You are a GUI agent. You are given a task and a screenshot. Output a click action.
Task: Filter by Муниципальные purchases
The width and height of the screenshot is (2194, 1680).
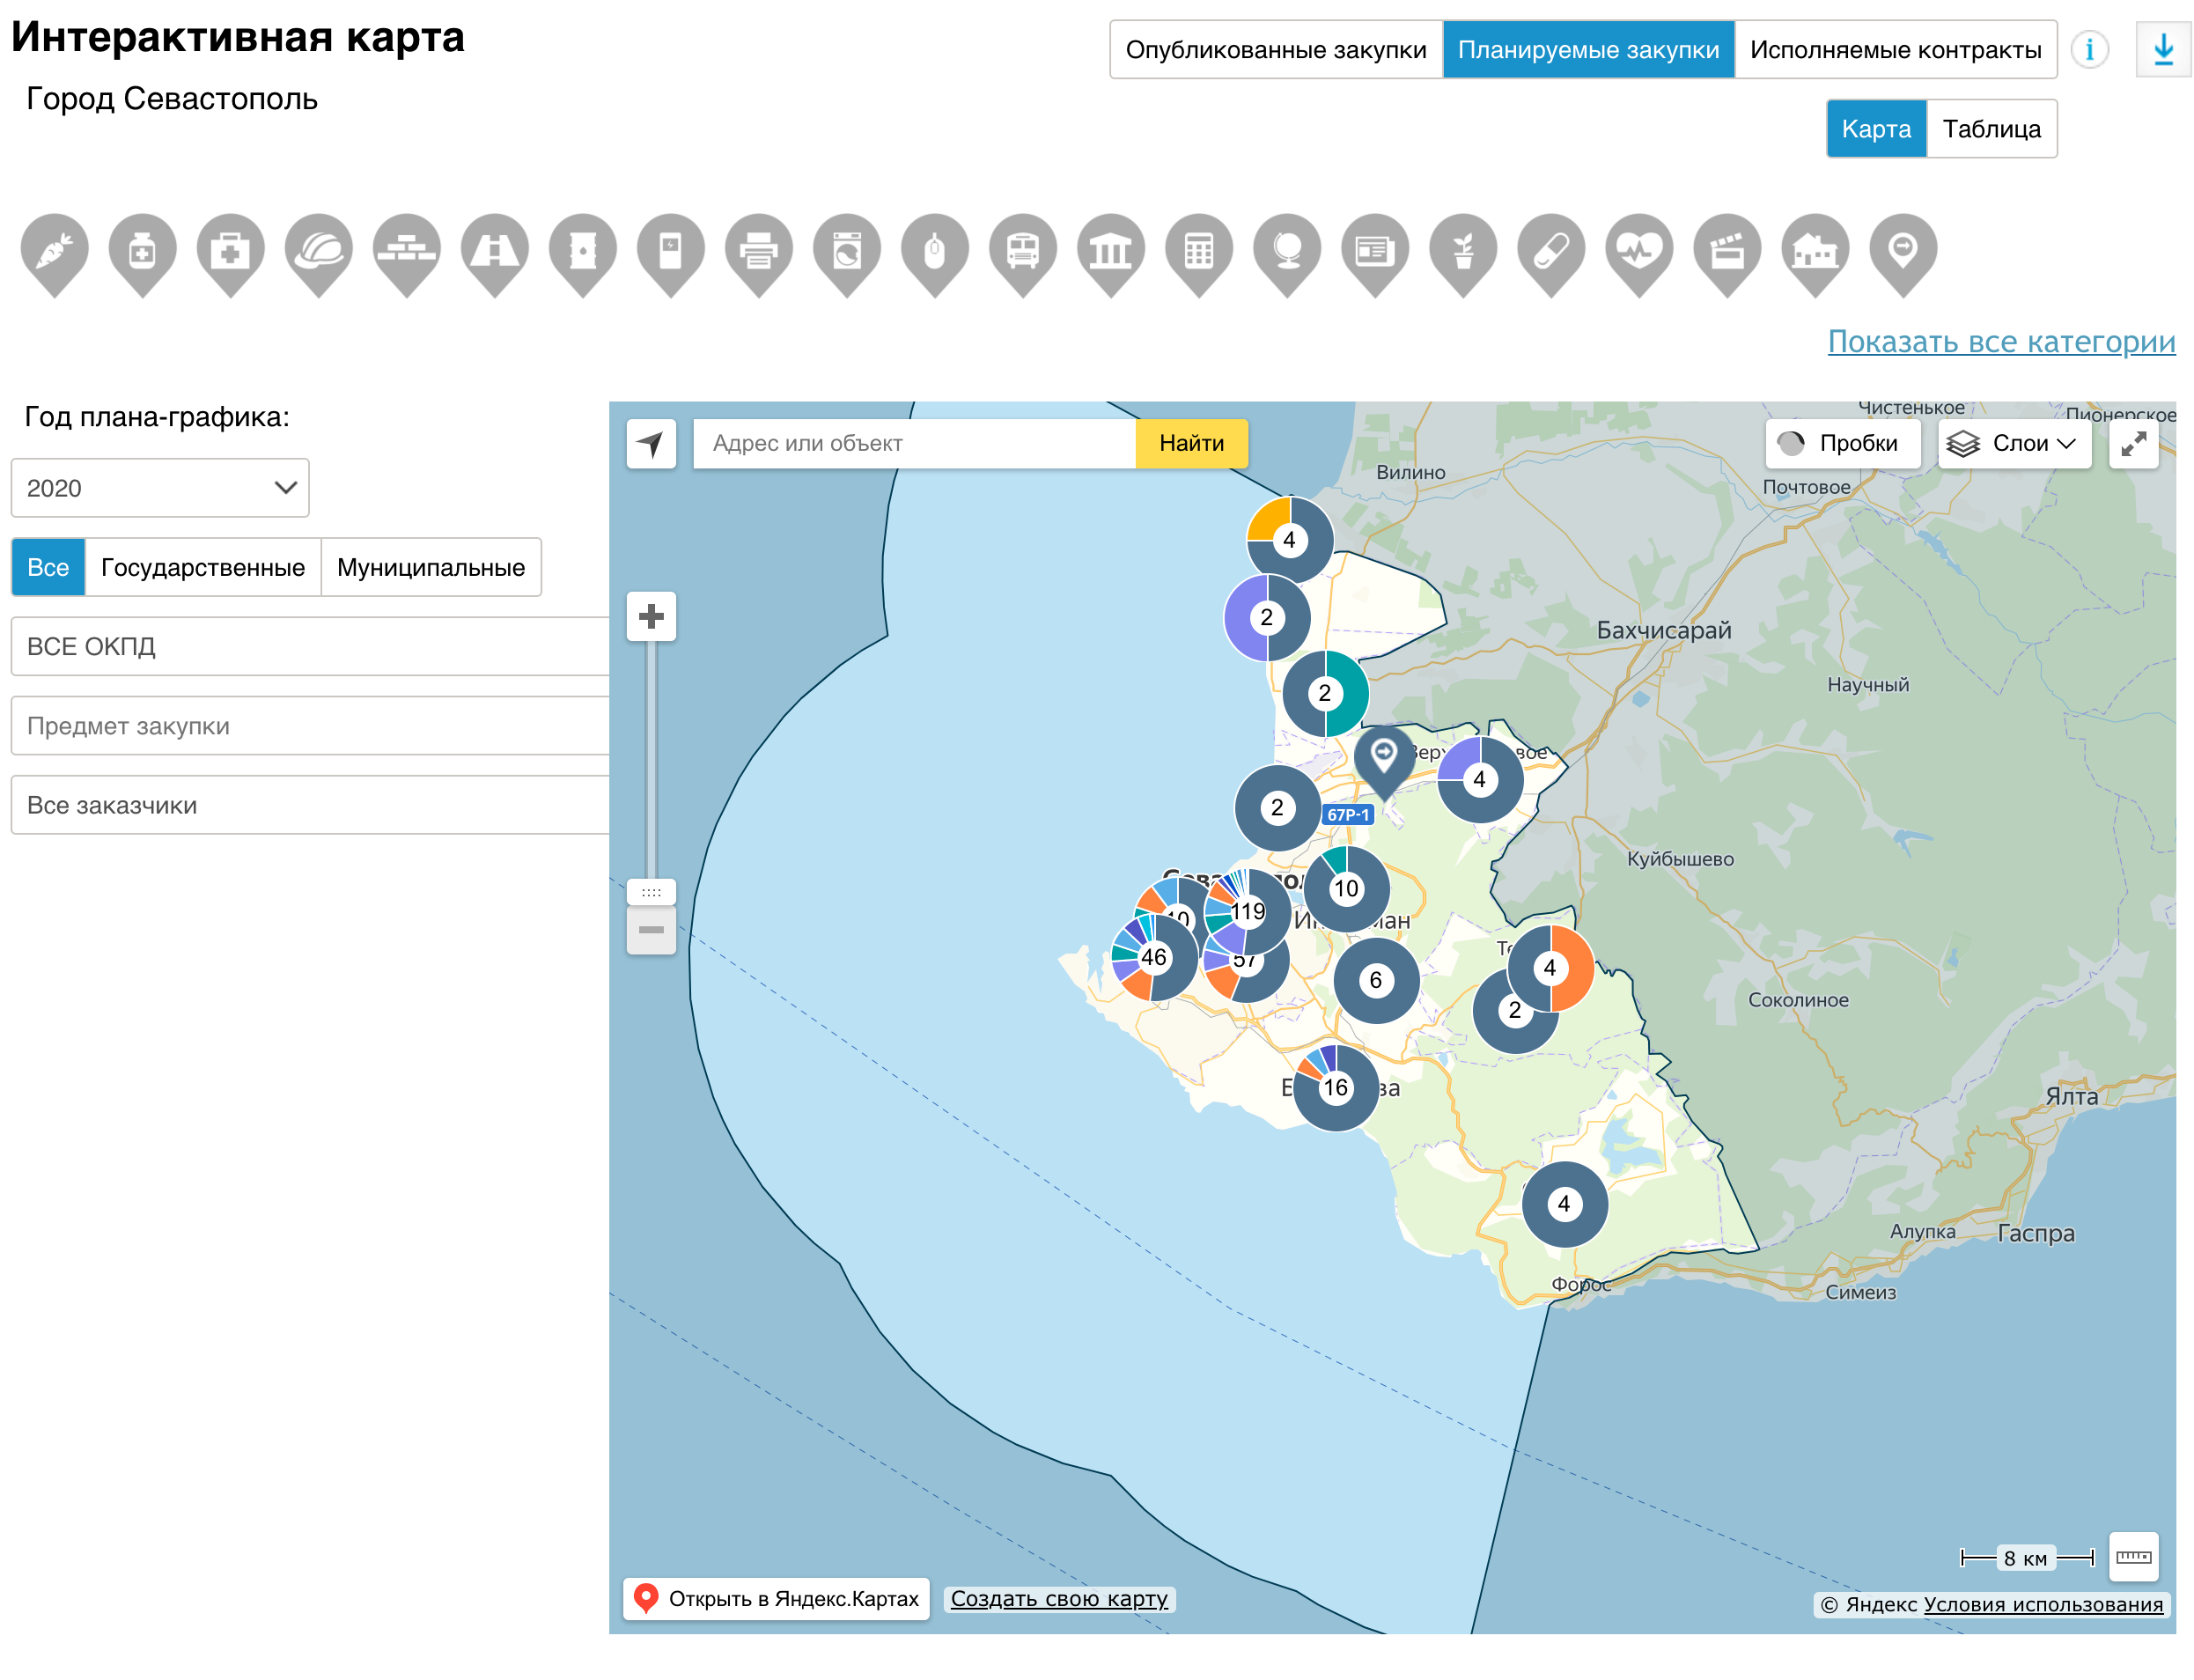coord(430,567)
